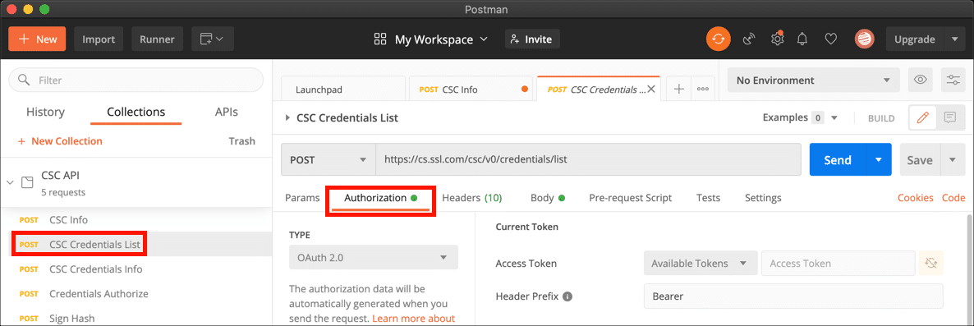Image resolution: width=974 pixels, height=326 pixels.
Task: Collapse the CSC API collection
Action: pyautogui.click(x=10, y=182)
